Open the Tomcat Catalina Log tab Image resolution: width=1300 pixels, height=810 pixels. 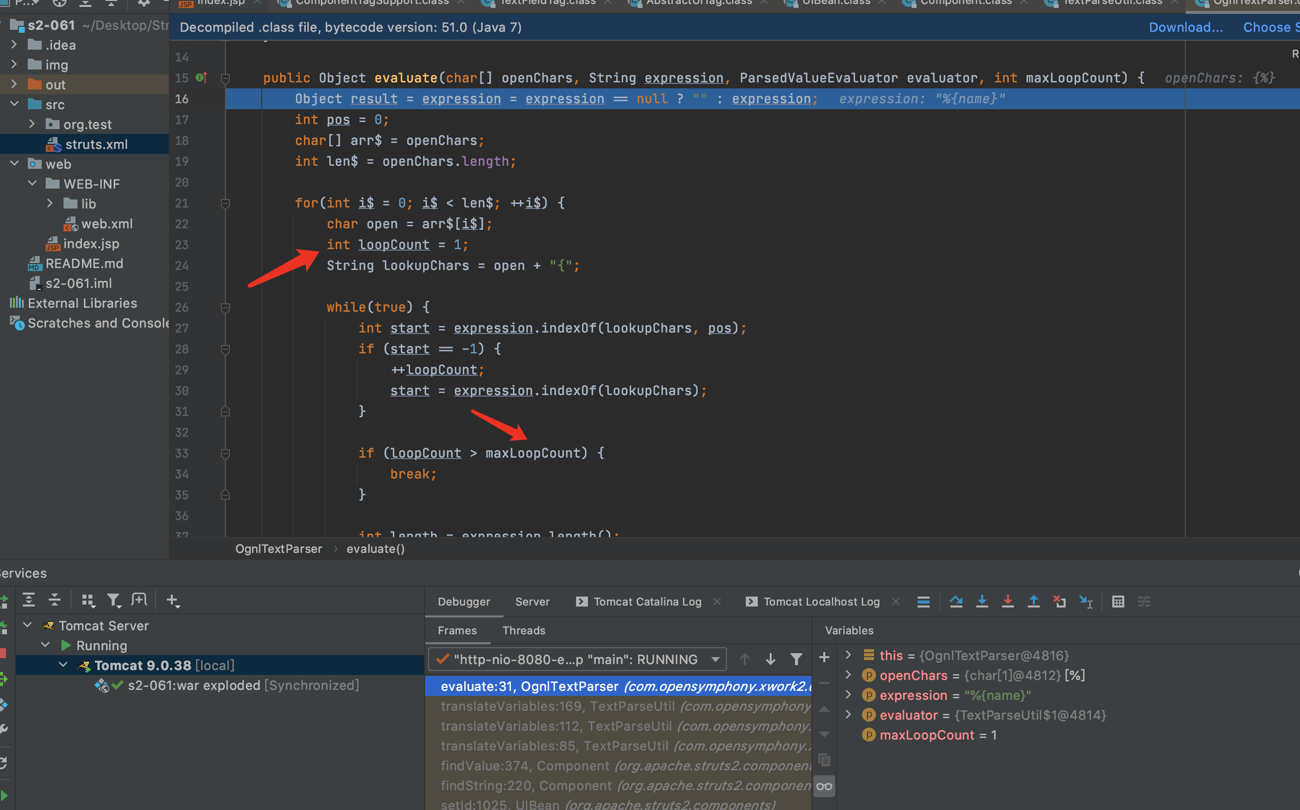tap(639, 602)
